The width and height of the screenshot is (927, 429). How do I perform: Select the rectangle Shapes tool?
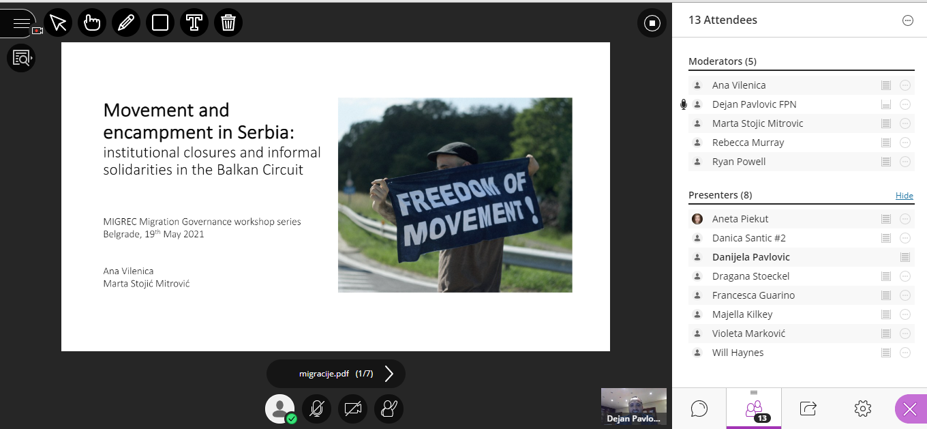coord(160,23)
